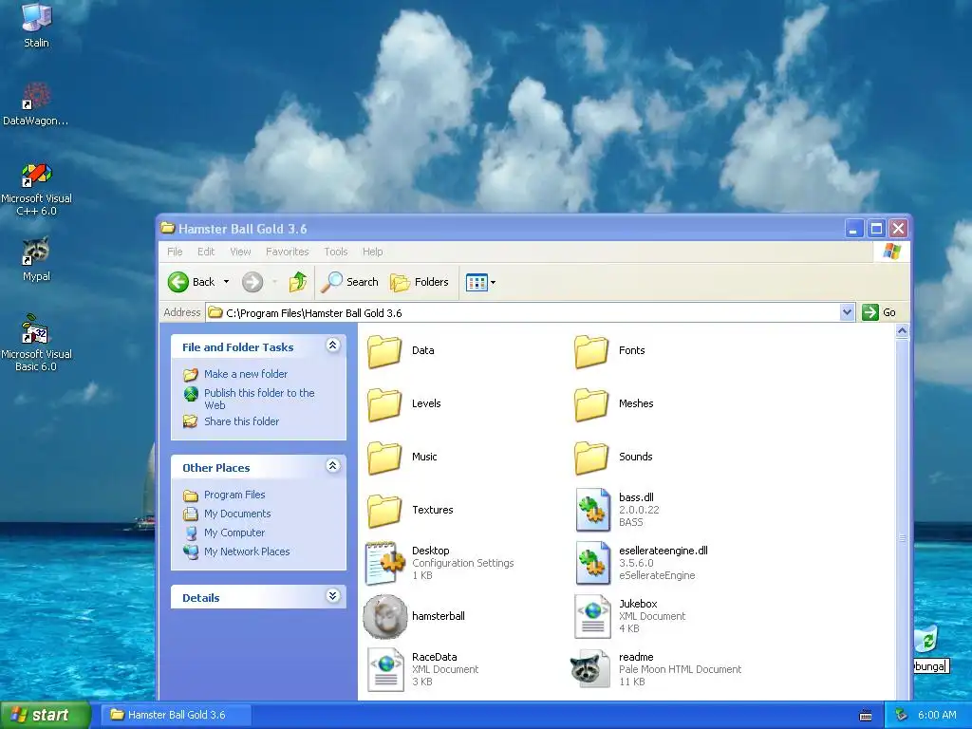Viewport: 972px width, 729px height.
Task: Select the RaceData XML document icon
Action: [x=385, y=669]
